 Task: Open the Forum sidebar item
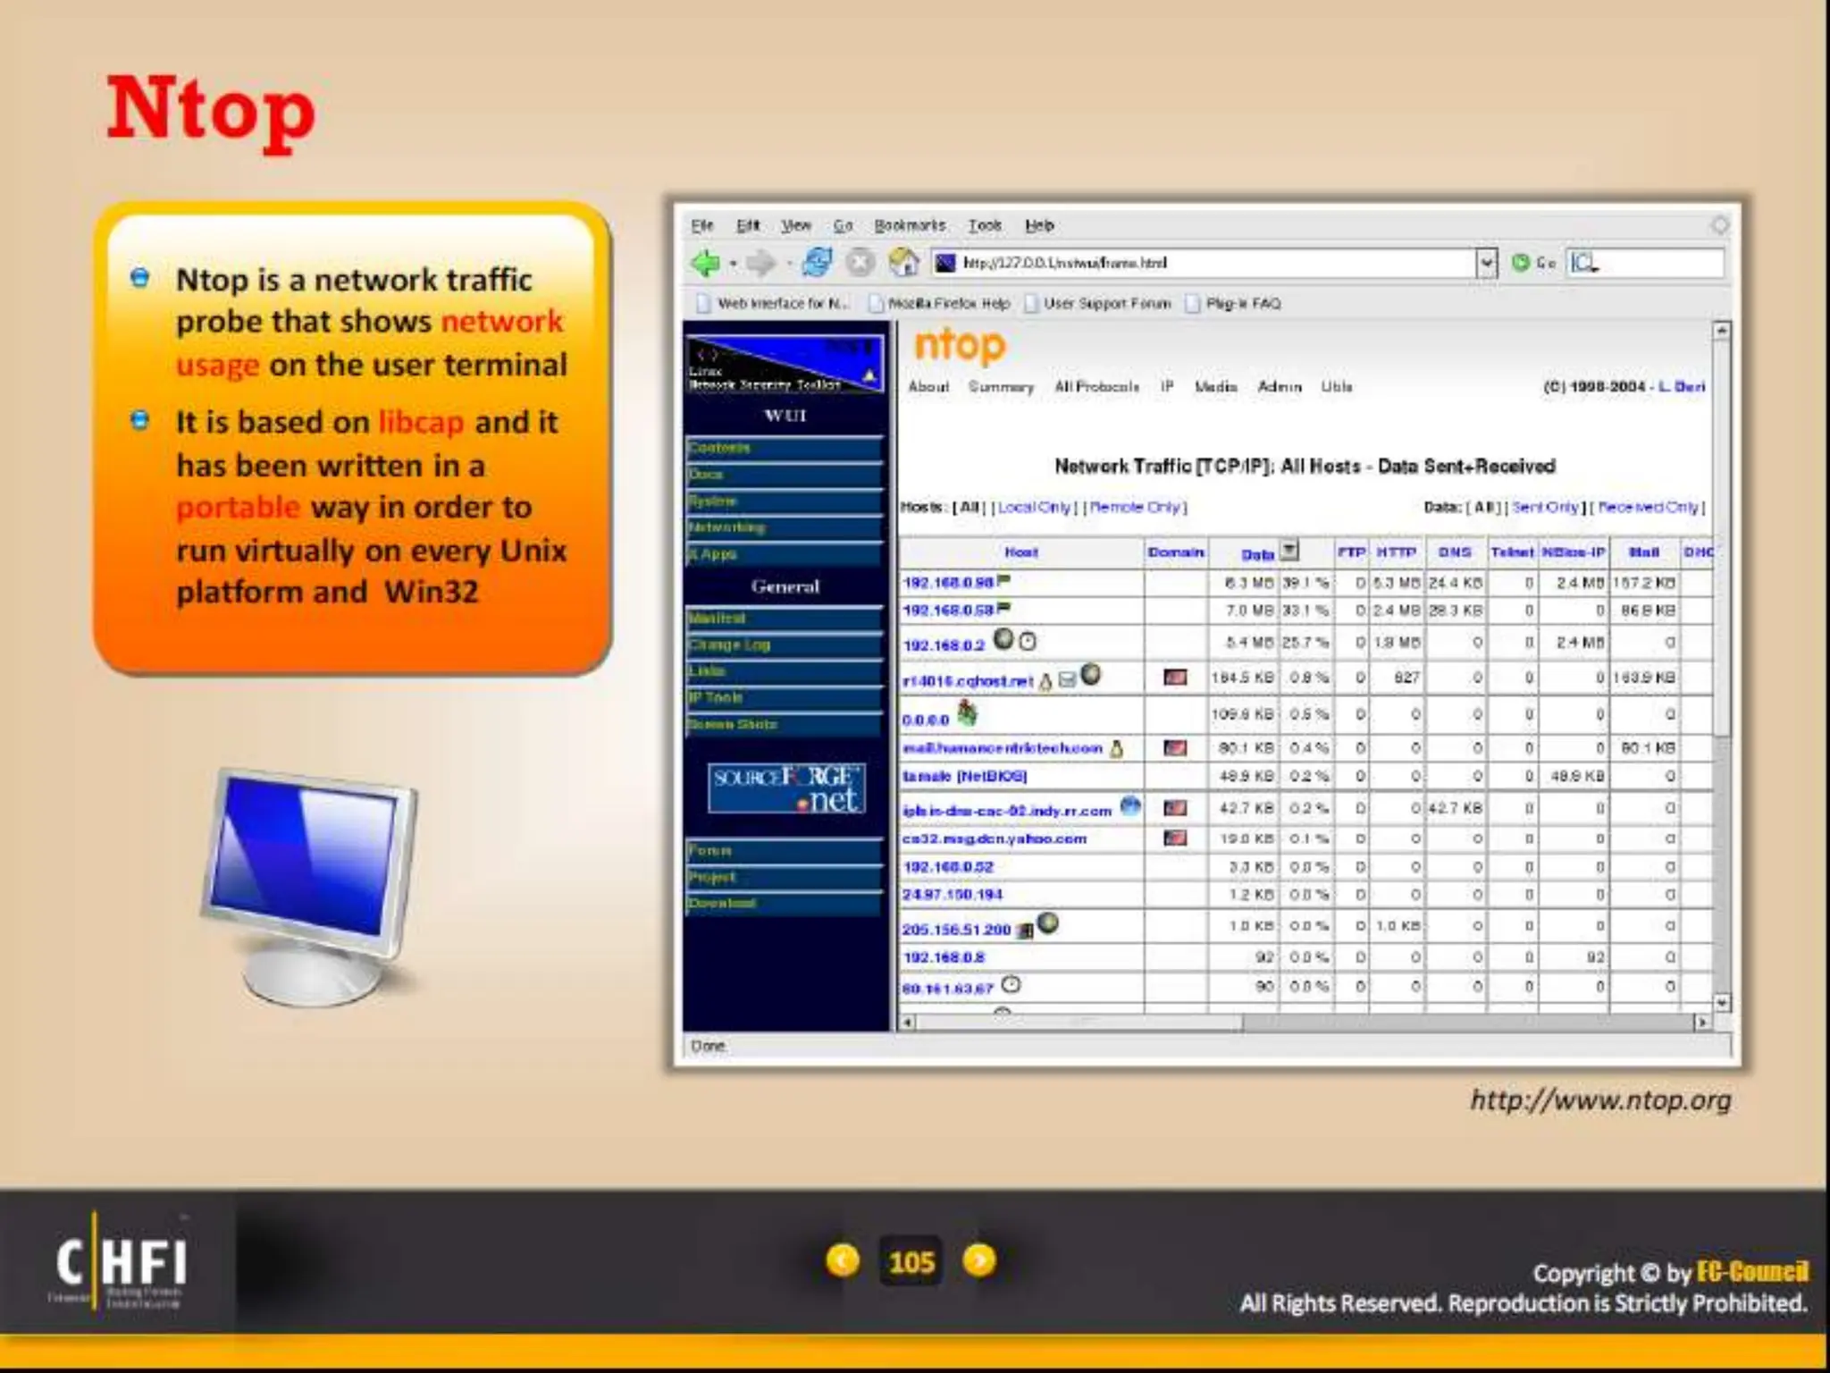coord(785,850)
